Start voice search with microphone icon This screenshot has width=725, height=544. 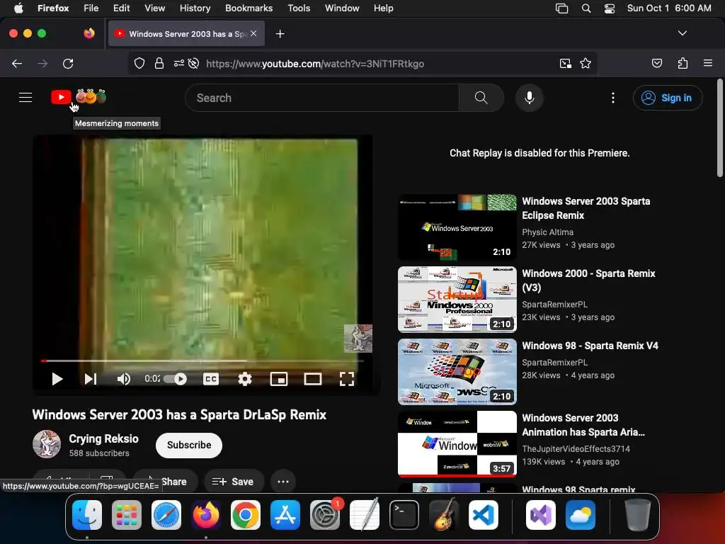530,98
